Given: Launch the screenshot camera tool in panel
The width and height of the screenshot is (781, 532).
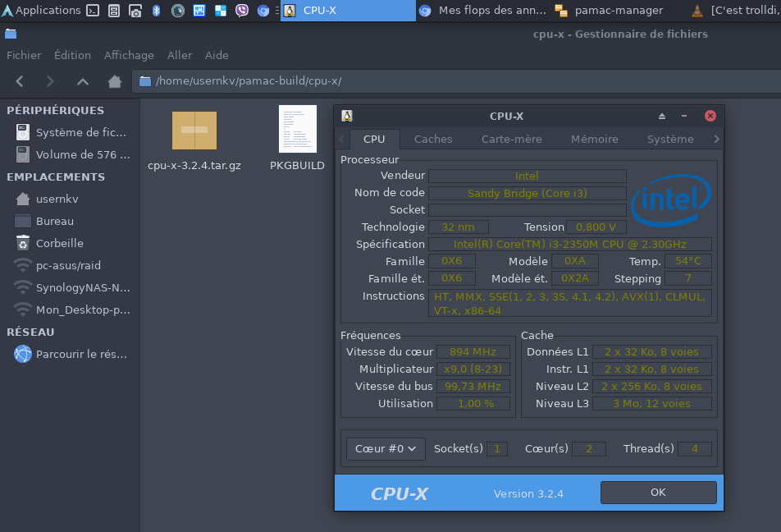Looking at the screenshot, I should click(x=135, y=11).
